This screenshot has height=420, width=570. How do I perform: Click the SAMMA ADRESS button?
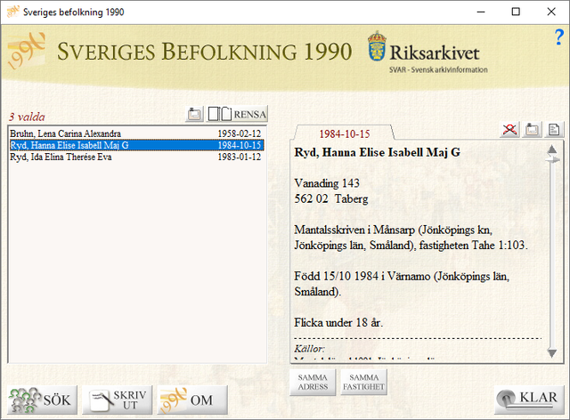(313, 383)
